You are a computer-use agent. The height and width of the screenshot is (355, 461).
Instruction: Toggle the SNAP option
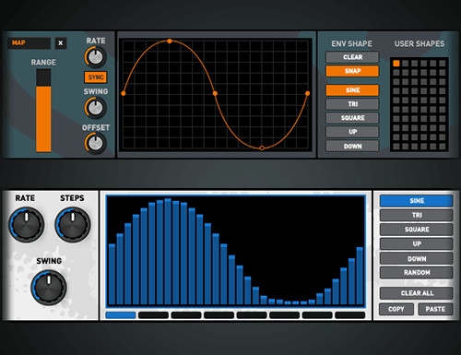click(x=352, y=71)
